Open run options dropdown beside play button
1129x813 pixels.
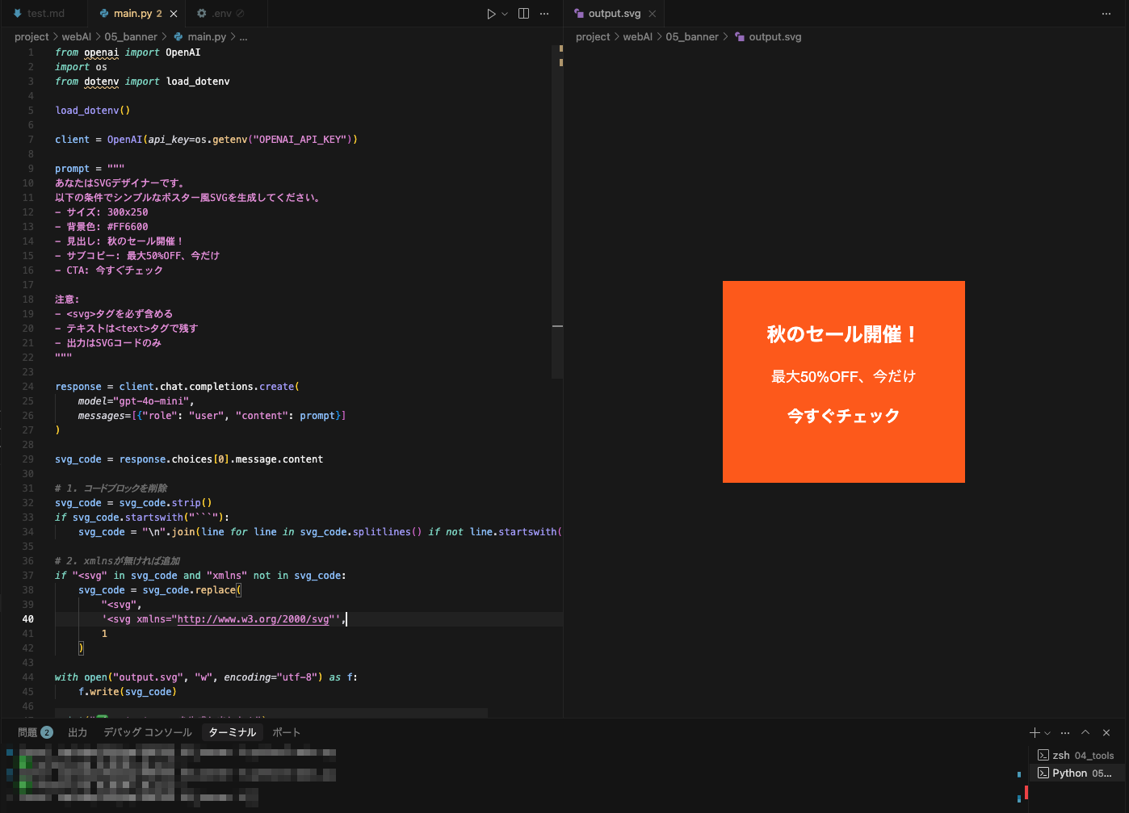coord(505,14)
